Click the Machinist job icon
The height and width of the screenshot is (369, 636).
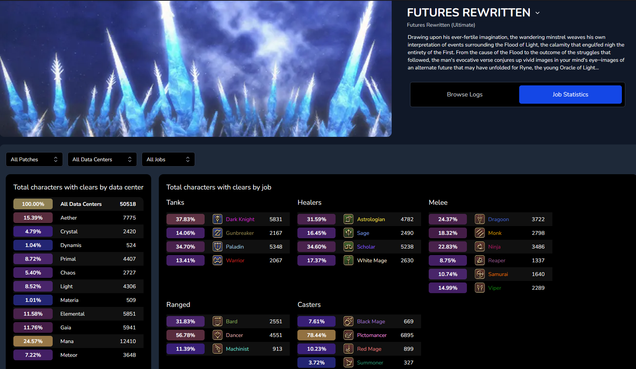pos(217,349)
